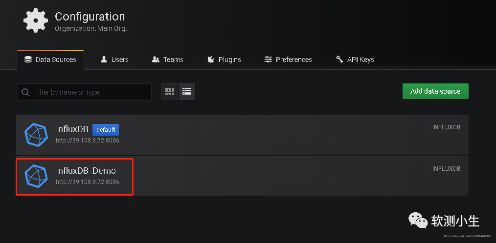This screenshot has height=243, width=496.
Task: Open the InfluxDB_Demo data source
Action: point(242,176)
